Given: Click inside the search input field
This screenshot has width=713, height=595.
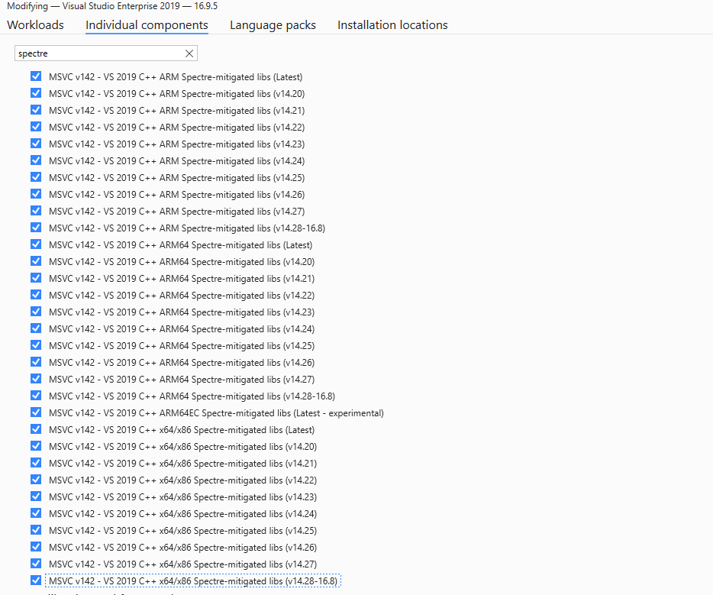Looking at the screenshot, I should pos(99,53).
